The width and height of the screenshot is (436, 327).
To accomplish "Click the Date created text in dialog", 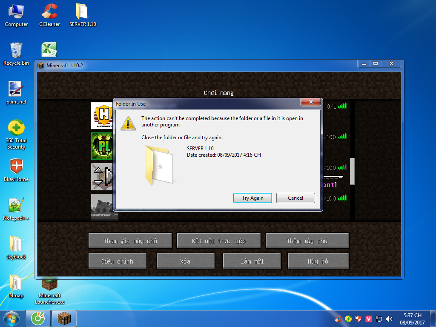I will pyautogui.click(x=224, y=155).
